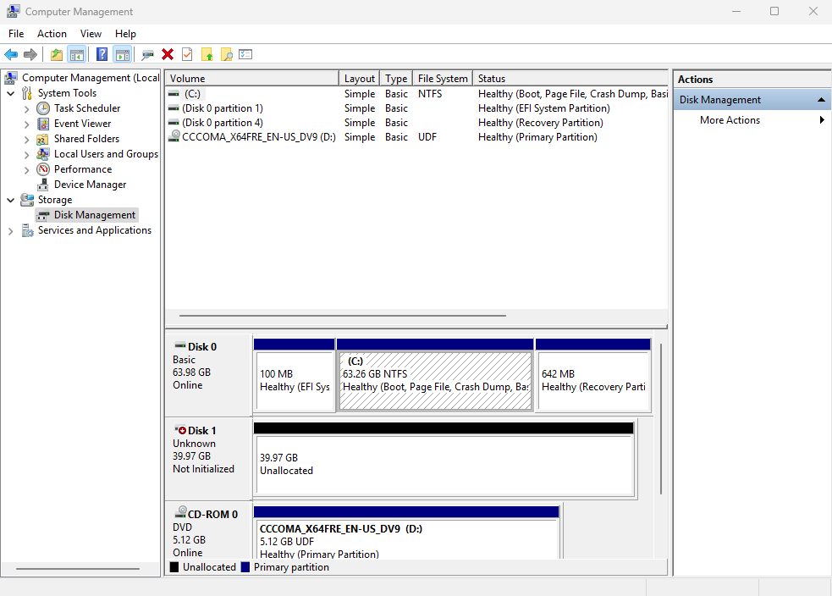832x596 pixels.
Task: Click the Disk 1 not-initialized disk icon
Action: click(180, 431)
